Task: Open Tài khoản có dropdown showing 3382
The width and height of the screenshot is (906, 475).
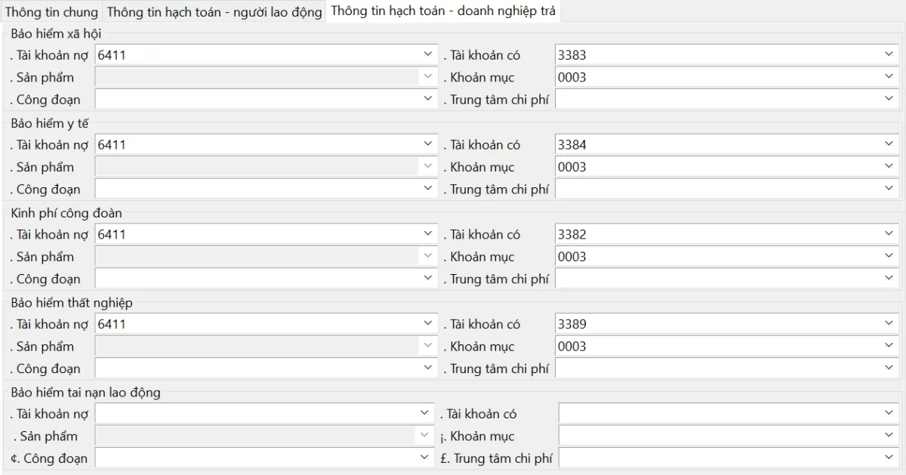Action: [889, 234]
